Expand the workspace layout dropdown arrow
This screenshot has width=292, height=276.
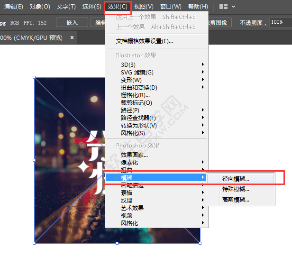pyautogui.click(x=233, y=7)
